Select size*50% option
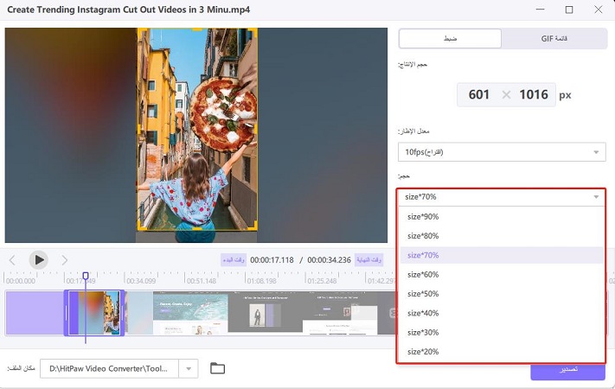This screenshot has width=615, height=389. point(502,294)
